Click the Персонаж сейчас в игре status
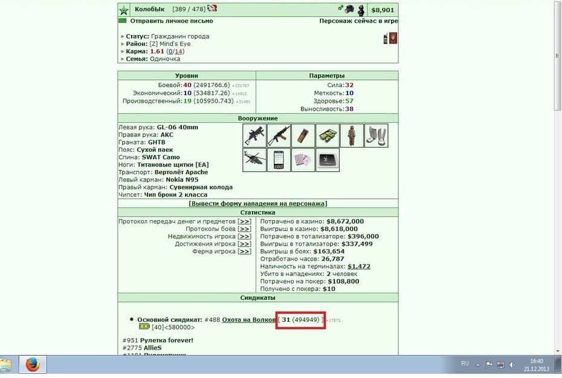This screenshot has width=562, height=378. 358,21
